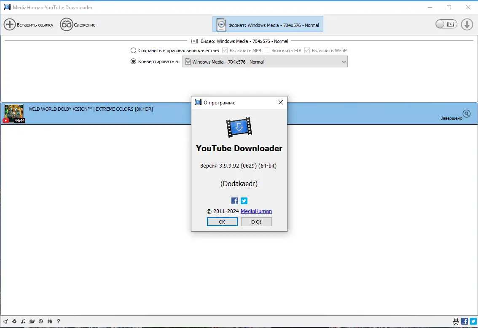Select Конвертировать в radio button
Screen dimensions: 478x328
point(133,61)
